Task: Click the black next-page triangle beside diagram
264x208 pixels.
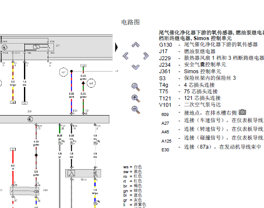Action: point(116,47)
